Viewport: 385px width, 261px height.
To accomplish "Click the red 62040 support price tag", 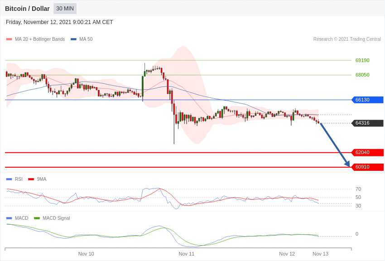I will coord(368,152).
